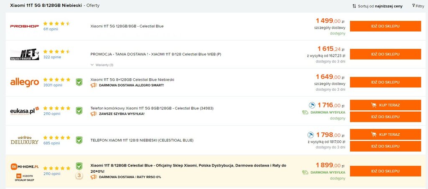Click price 1 649,00 zł

[x=330, y=77]
